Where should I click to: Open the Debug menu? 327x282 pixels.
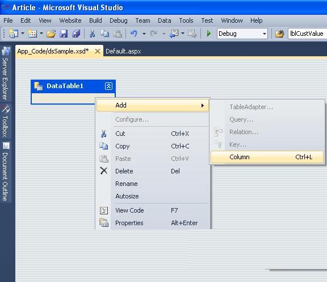click(119, 20)
